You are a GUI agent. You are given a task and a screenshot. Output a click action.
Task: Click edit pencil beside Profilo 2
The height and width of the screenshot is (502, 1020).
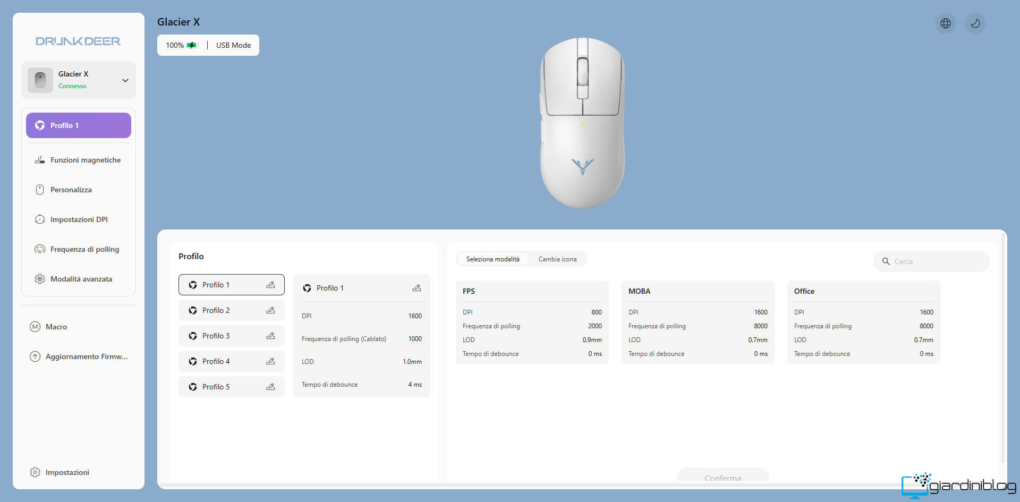(x=270, y=310)
